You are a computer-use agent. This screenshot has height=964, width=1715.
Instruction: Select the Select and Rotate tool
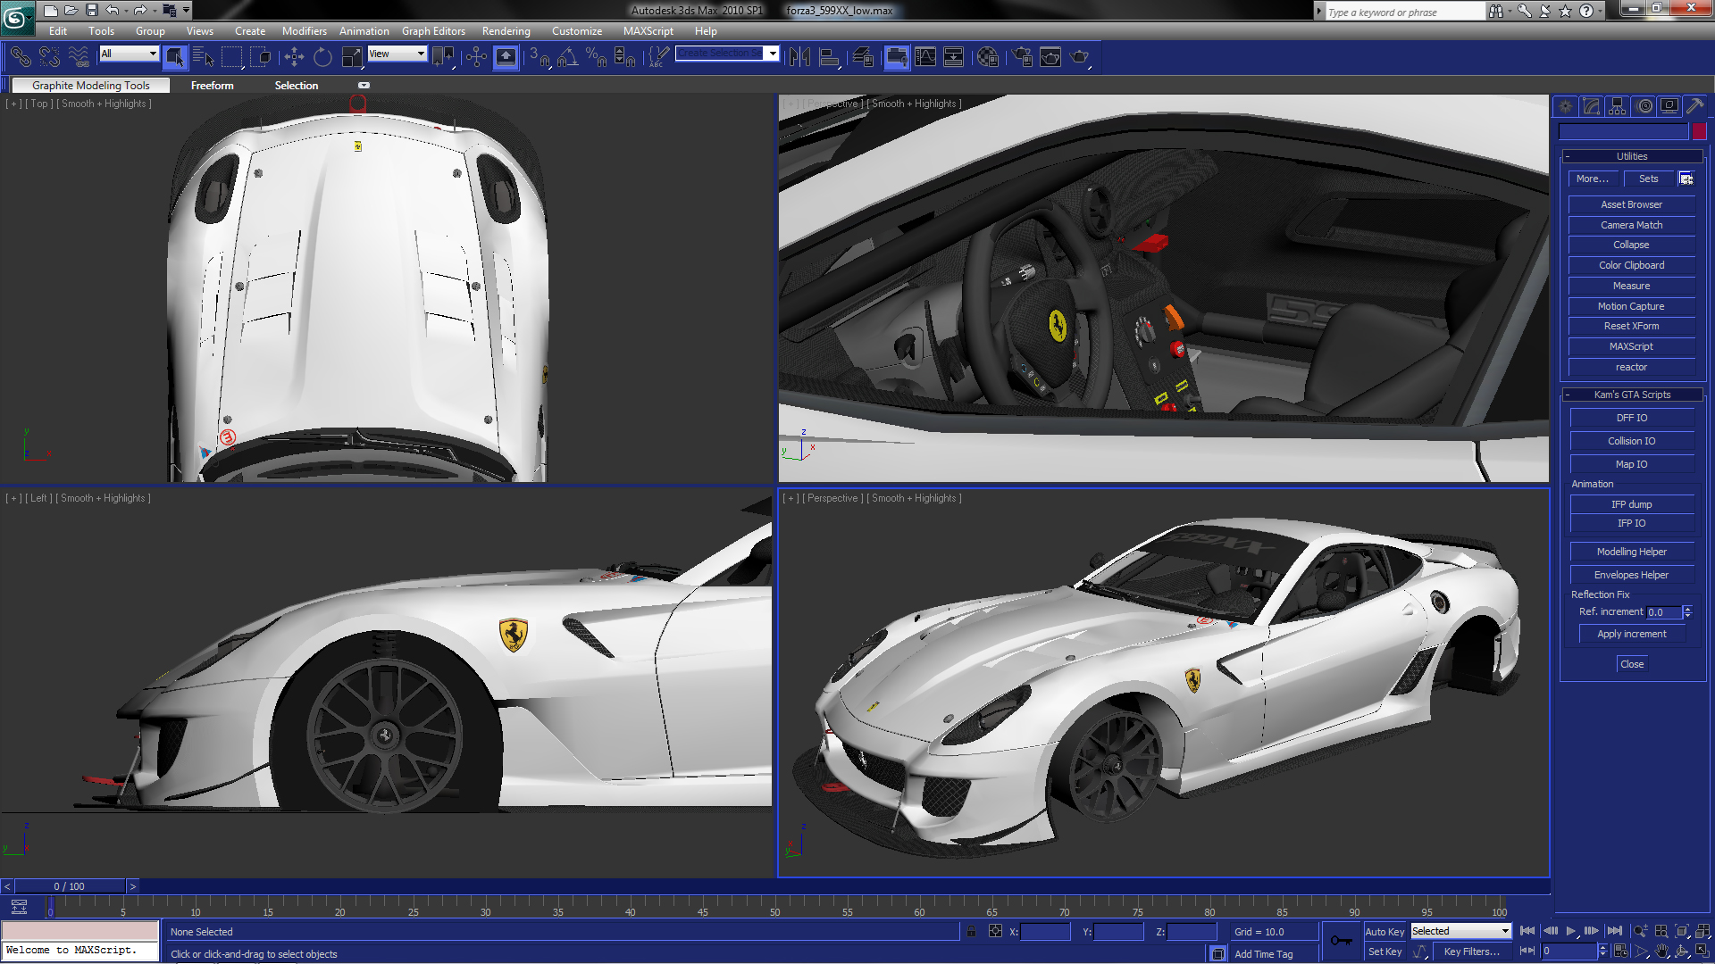click(x=322, y=58)
